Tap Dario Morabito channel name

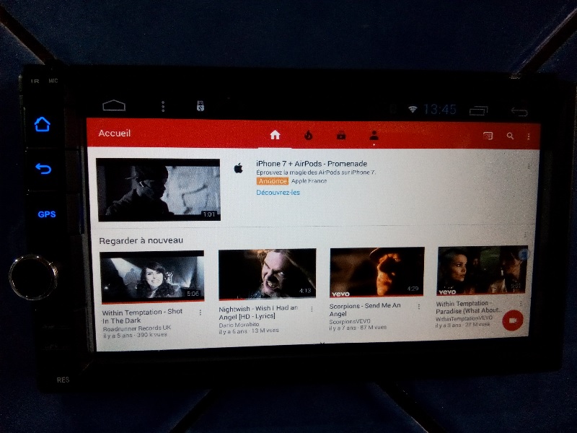point(239,325)
